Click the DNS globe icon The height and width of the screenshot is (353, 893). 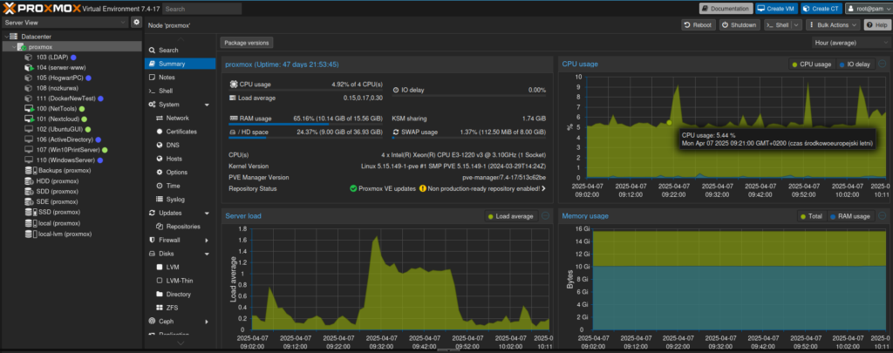(160, 146)
